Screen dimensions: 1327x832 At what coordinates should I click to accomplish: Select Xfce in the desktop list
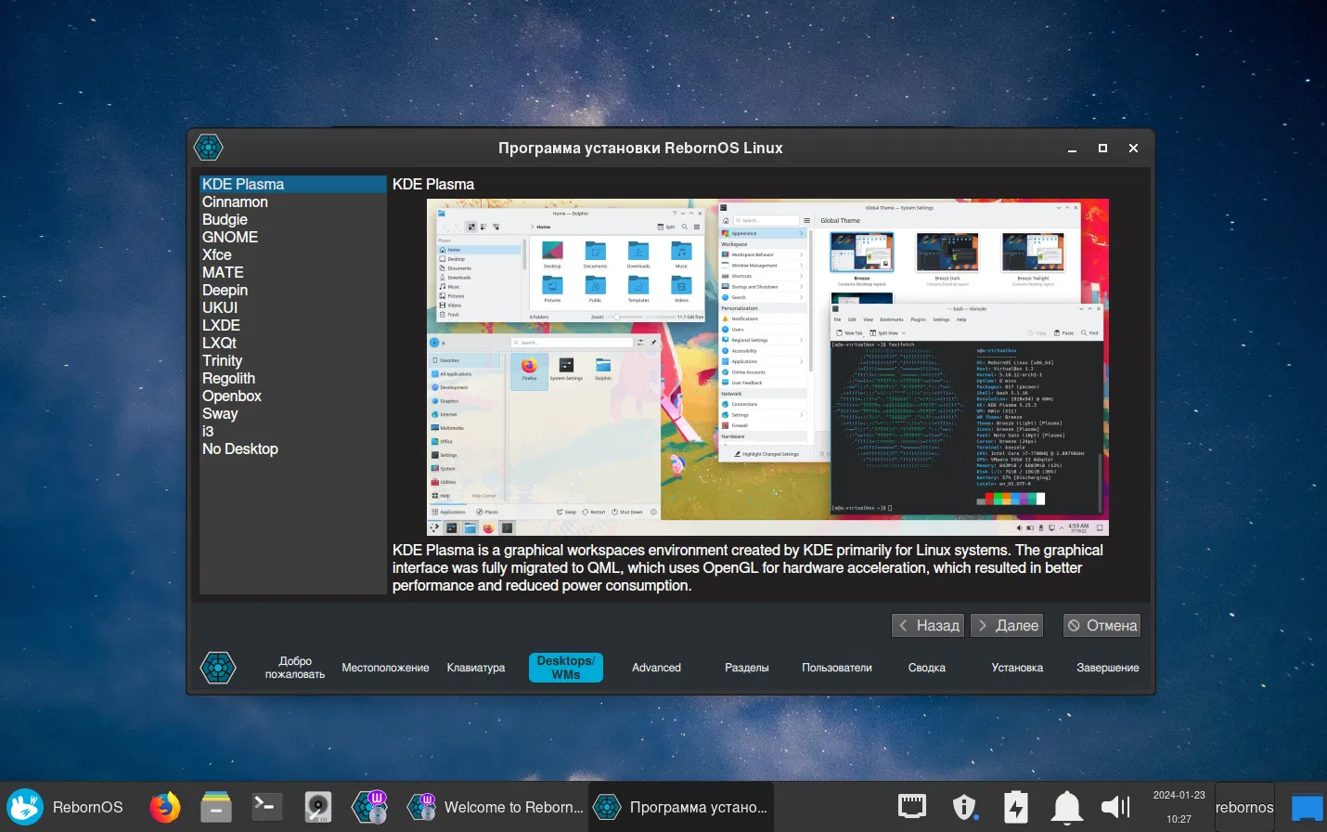[x=293, y=254]
